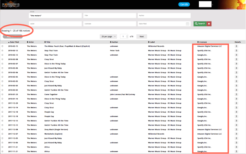The image size is (246, 154).
Task: Open details for 2018-02-06 Gettin' Funkier All the Time
Action: 236,72
